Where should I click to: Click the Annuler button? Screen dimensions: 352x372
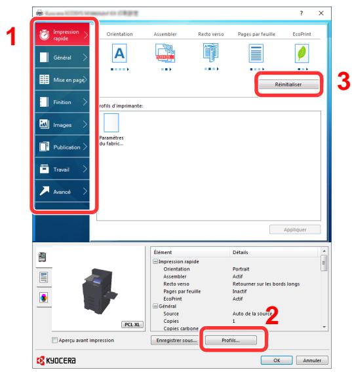312,360
